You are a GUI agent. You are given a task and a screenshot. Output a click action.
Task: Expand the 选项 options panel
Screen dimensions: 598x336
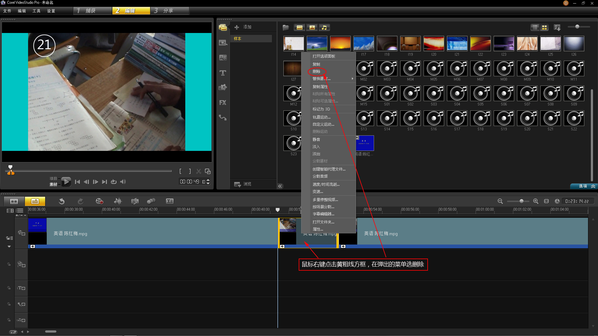tap(584, 186)
